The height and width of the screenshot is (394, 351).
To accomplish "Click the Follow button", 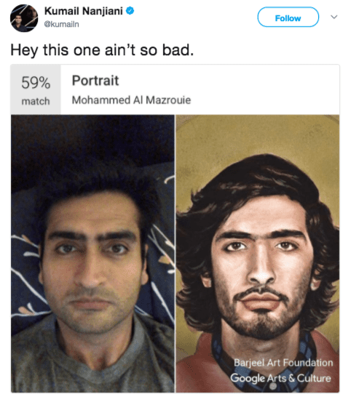I will pyautogui.click(x=288, y=17).
